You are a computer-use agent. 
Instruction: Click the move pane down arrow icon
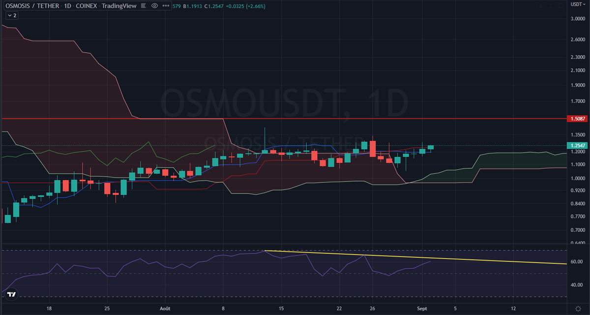point(540,6)
